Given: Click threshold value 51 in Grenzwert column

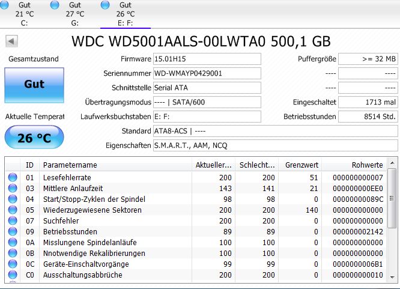Looking at the screenshot, I should 314,177.
